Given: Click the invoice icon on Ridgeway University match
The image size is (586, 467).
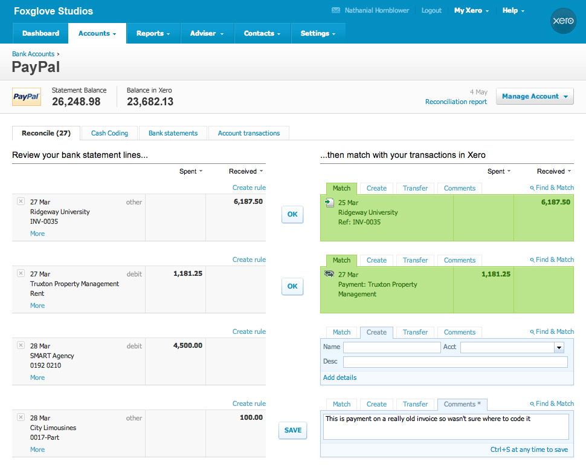Looking at the screenshot, I should (x=329, y=203).
